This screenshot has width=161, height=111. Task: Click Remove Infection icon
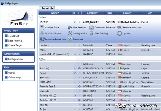119,27
